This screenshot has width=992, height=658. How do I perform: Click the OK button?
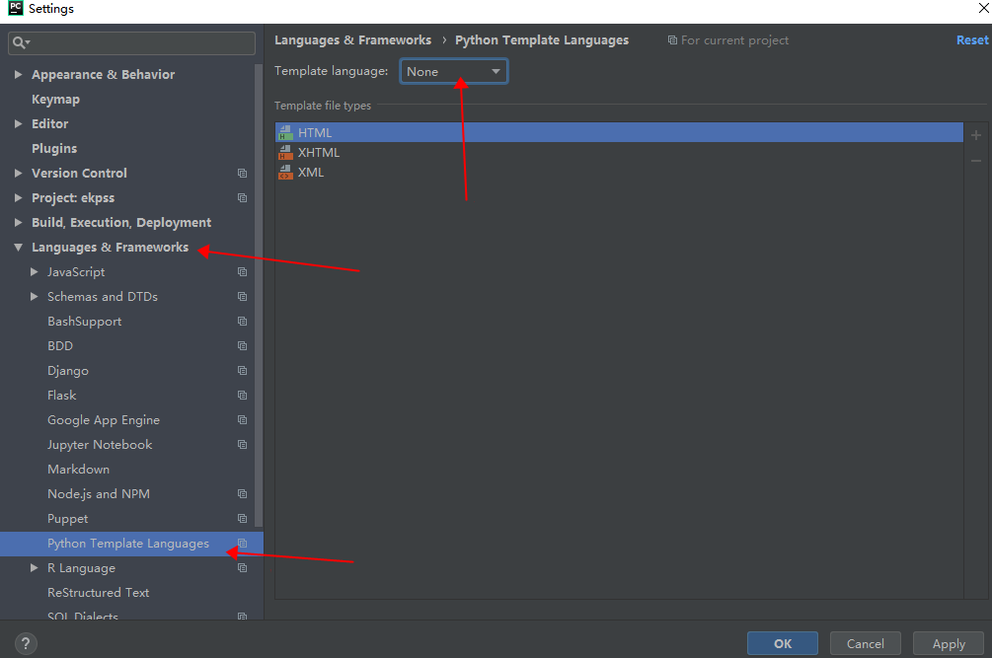click(782, 642)
